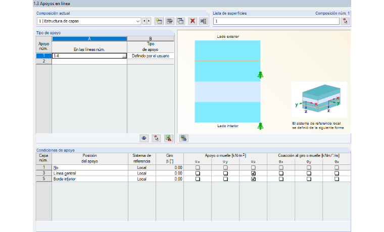The width and height of the screenshot is (384, 232).
Task: Export support table to Excel icon
Action: click(x=168, y=138)
